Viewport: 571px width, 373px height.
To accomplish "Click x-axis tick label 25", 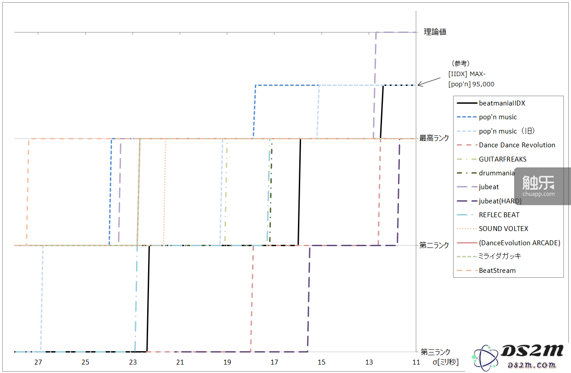I will point(85,362).
